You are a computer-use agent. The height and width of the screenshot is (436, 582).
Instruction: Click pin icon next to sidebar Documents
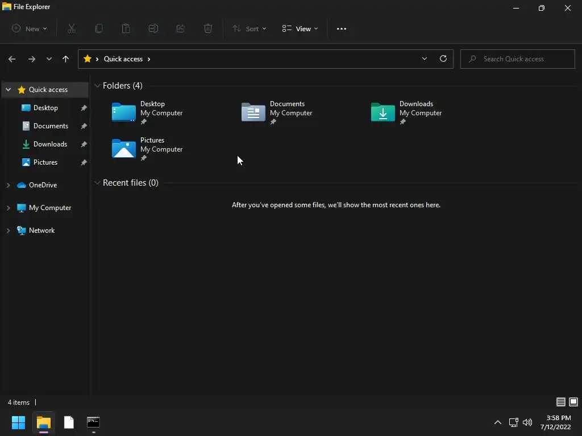[x=84, y=126]
